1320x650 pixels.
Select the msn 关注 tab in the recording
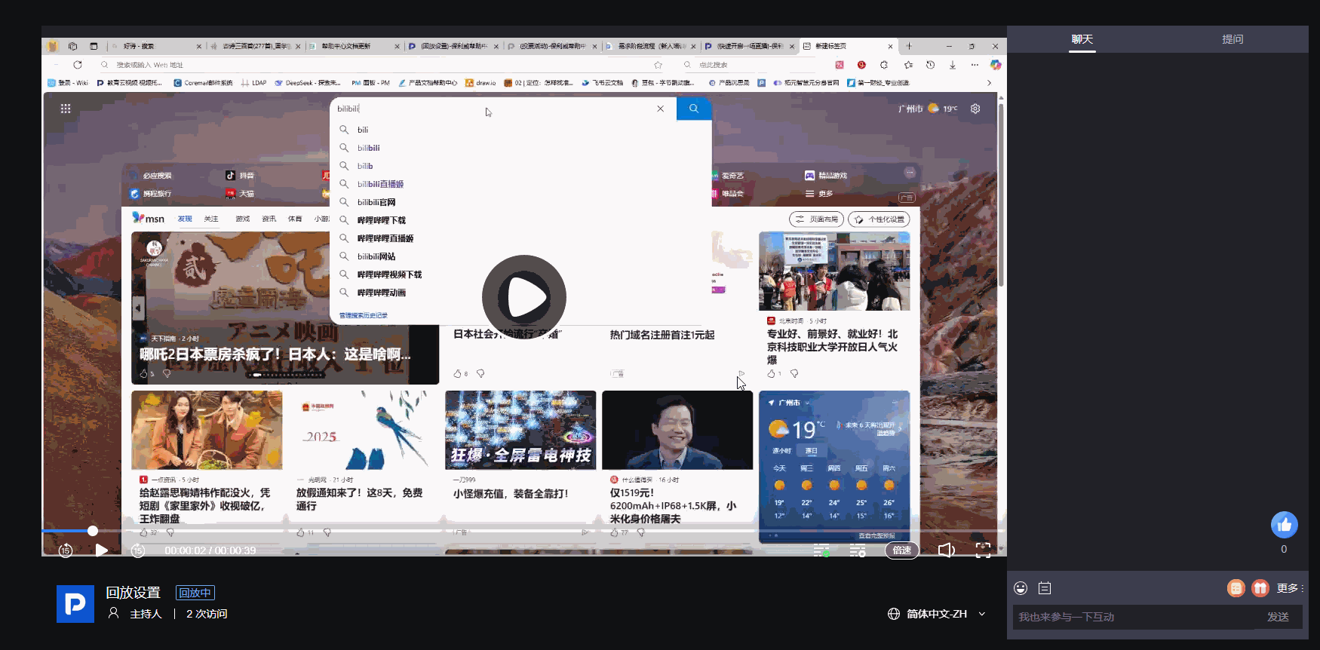[x=211, y=219]
